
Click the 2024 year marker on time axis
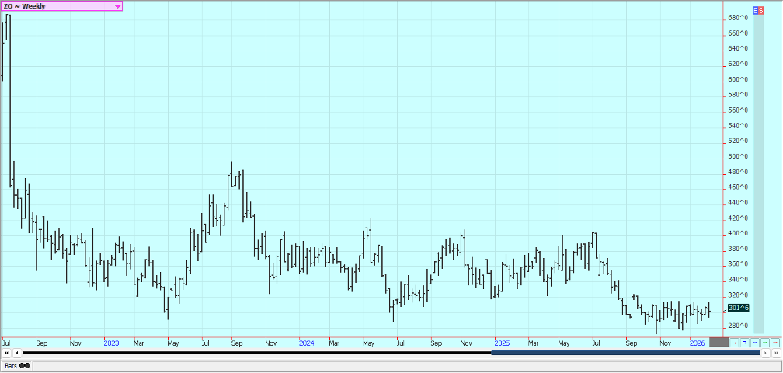tap(306, 342)
